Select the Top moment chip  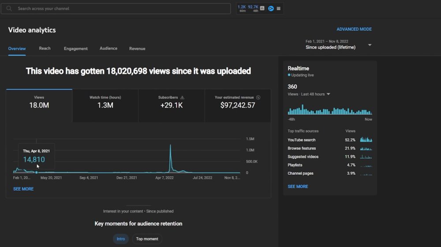coord(147,239)
